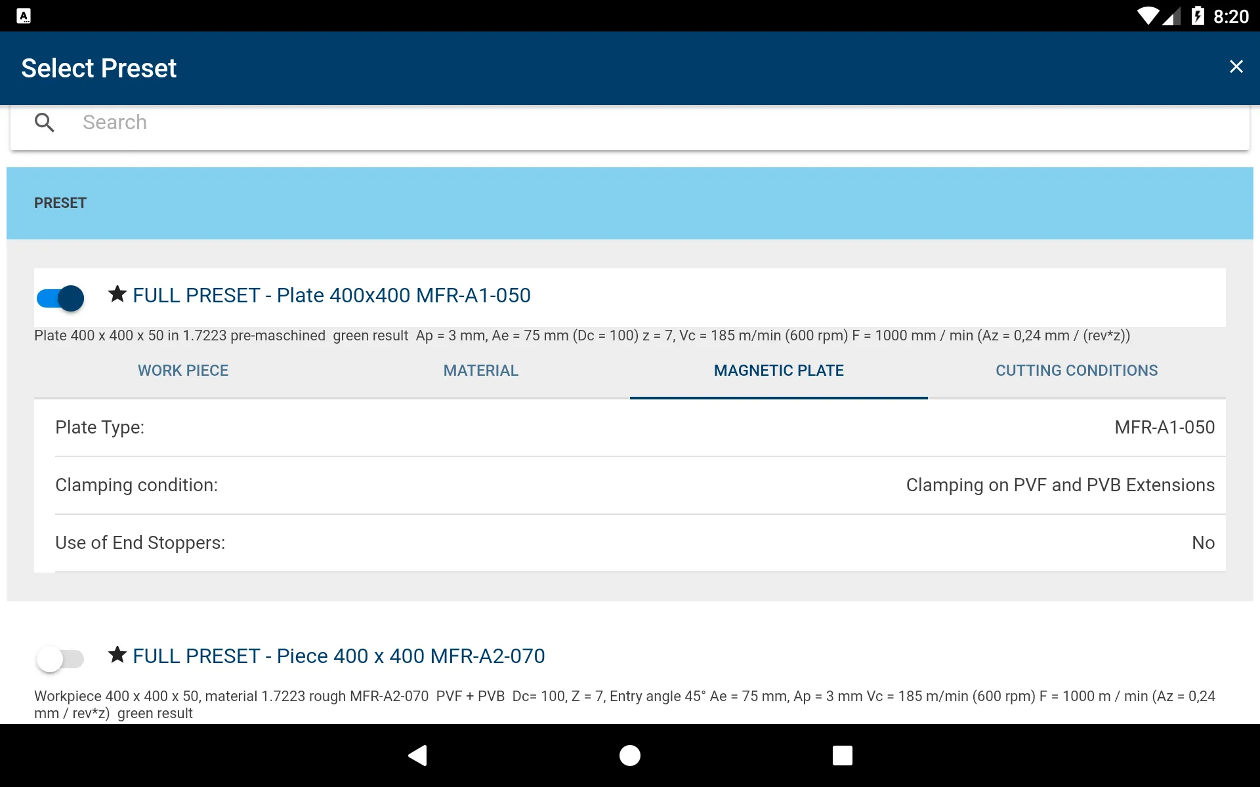
Task: Switch to the Work Piece tab
Action: [x=182, y=370]
